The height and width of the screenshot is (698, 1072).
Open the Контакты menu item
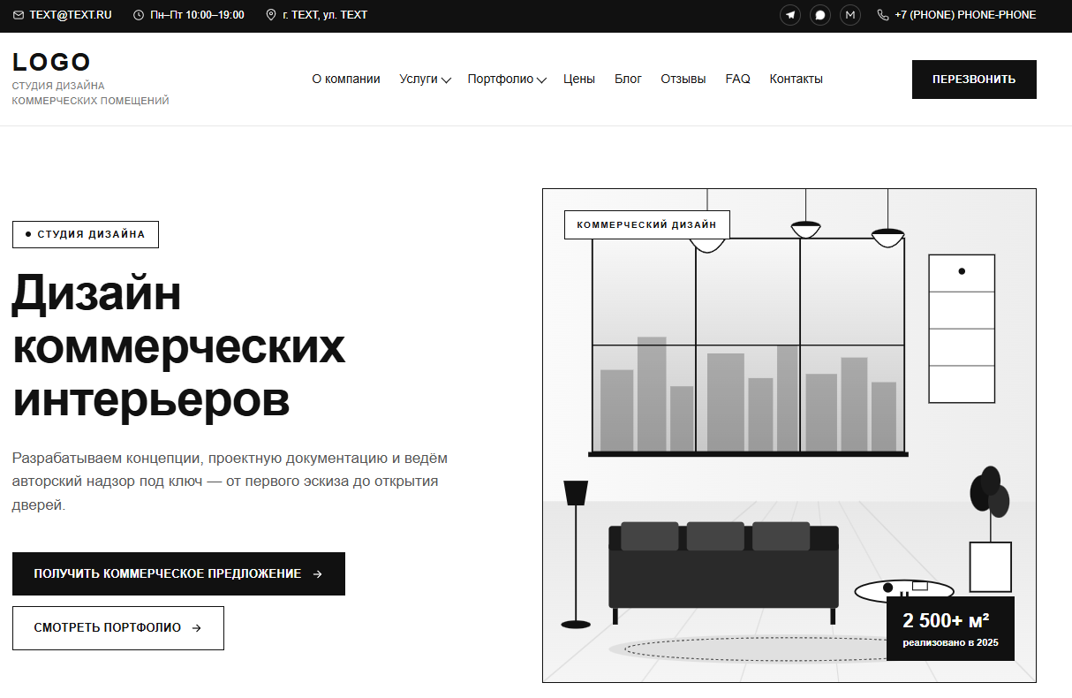(x=796, y=79)
